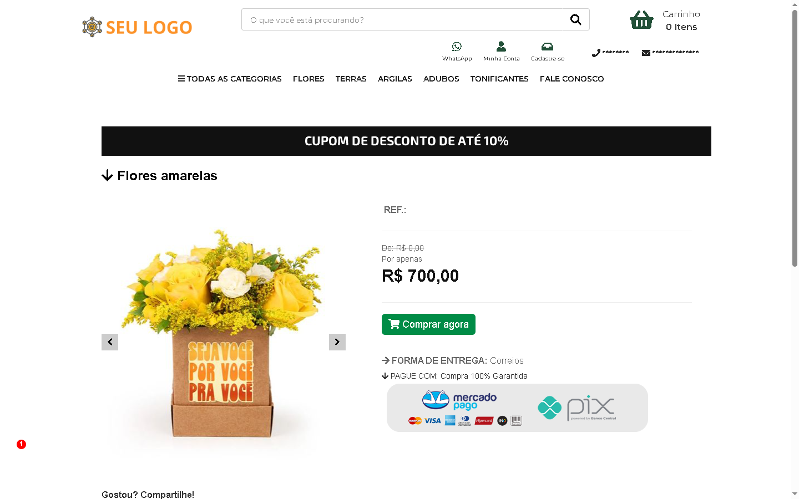Click the SEU LOGO store logo
799x499 pixels.
pyautogui.click(x=137, y=27)
